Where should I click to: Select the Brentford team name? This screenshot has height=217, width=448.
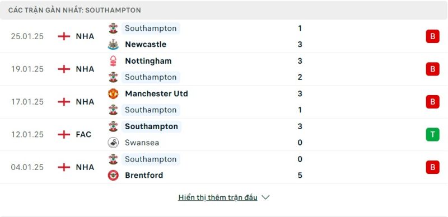pos(144,175)
